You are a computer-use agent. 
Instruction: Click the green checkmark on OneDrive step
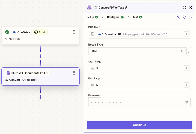pos(7,32)
